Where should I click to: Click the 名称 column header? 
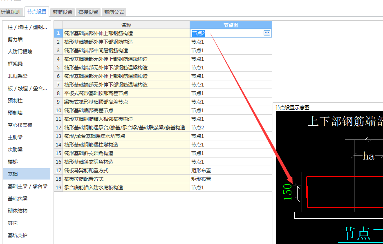pyautogui.click(x=126, y=25)
